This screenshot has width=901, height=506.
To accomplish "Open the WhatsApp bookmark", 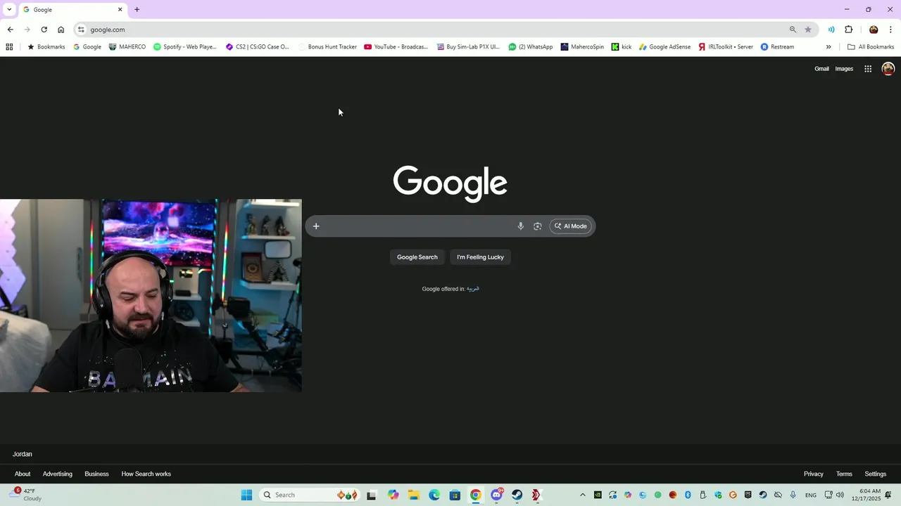I will pyautogui.click(x=531, y=47).
